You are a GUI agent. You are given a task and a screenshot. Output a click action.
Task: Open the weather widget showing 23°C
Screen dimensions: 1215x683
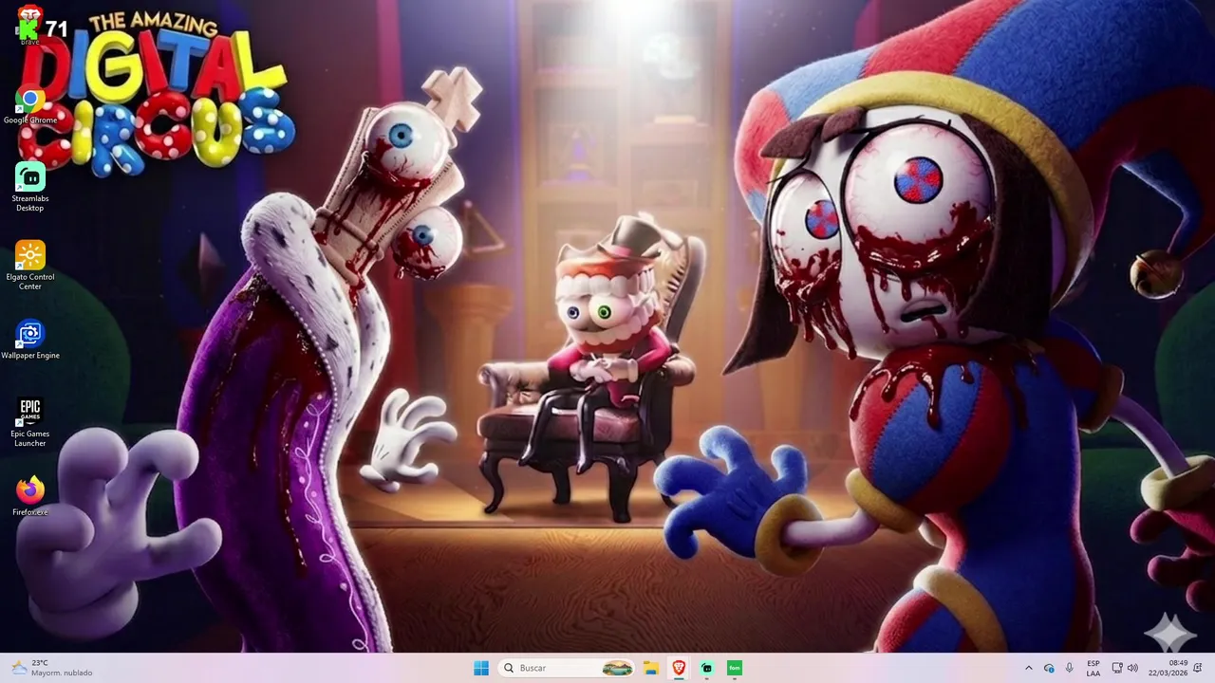tap(52, 668)
